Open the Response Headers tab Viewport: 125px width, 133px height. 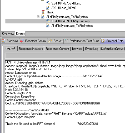(x=31, y=49)
